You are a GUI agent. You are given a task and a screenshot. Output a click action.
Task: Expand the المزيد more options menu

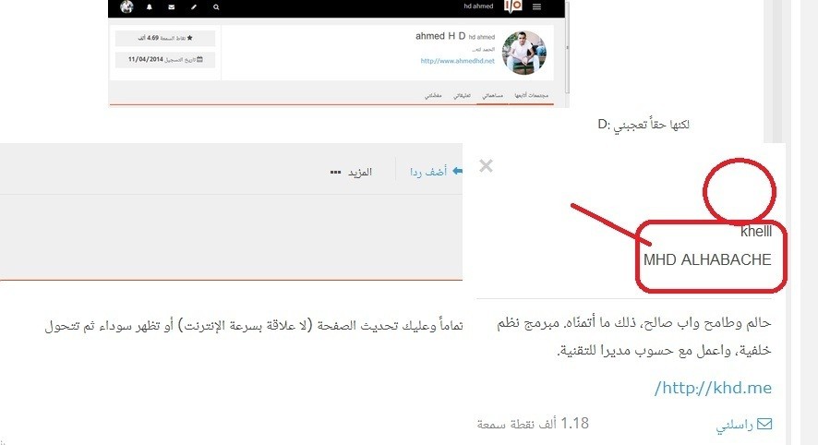click(x=351, y=172)
